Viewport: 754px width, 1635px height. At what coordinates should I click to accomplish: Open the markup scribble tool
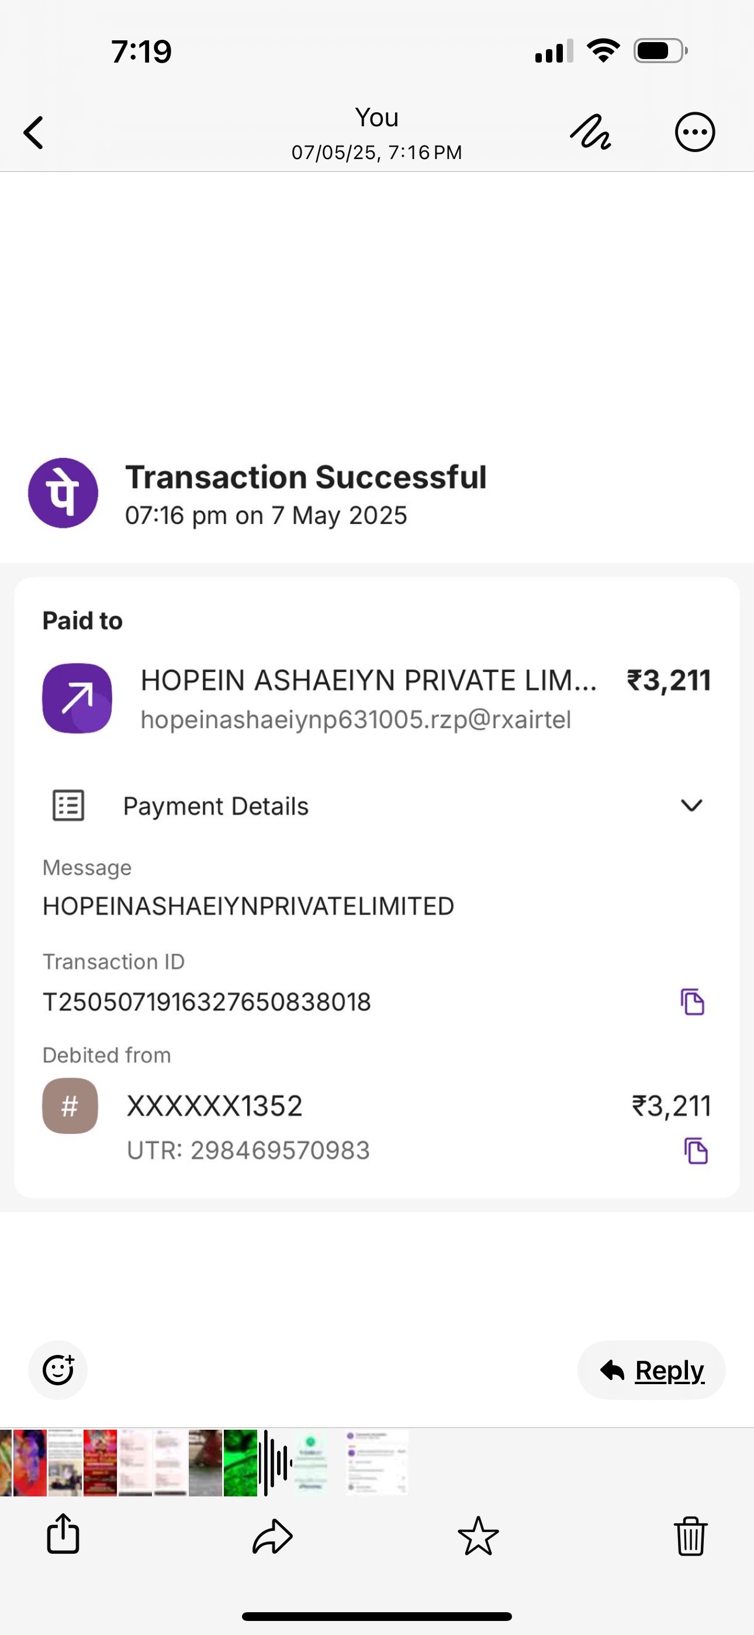click(x=590, y=132)
